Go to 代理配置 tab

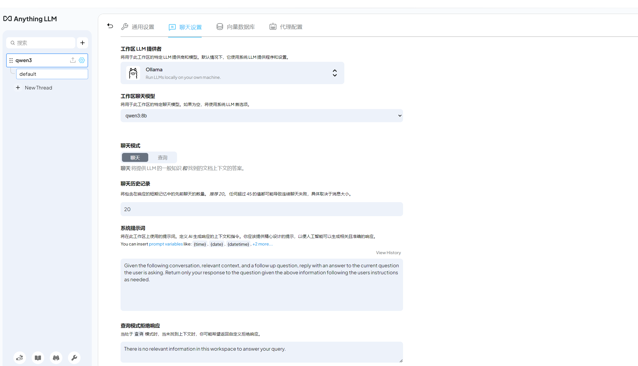click(286, 27)
